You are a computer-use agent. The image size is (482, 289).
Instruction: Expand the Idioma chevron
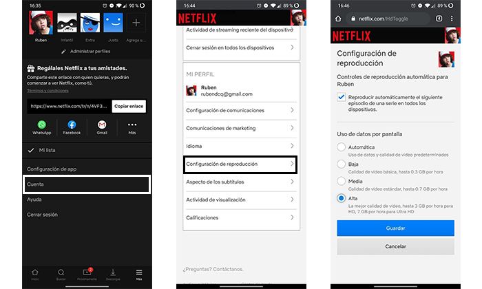point(293,146)
